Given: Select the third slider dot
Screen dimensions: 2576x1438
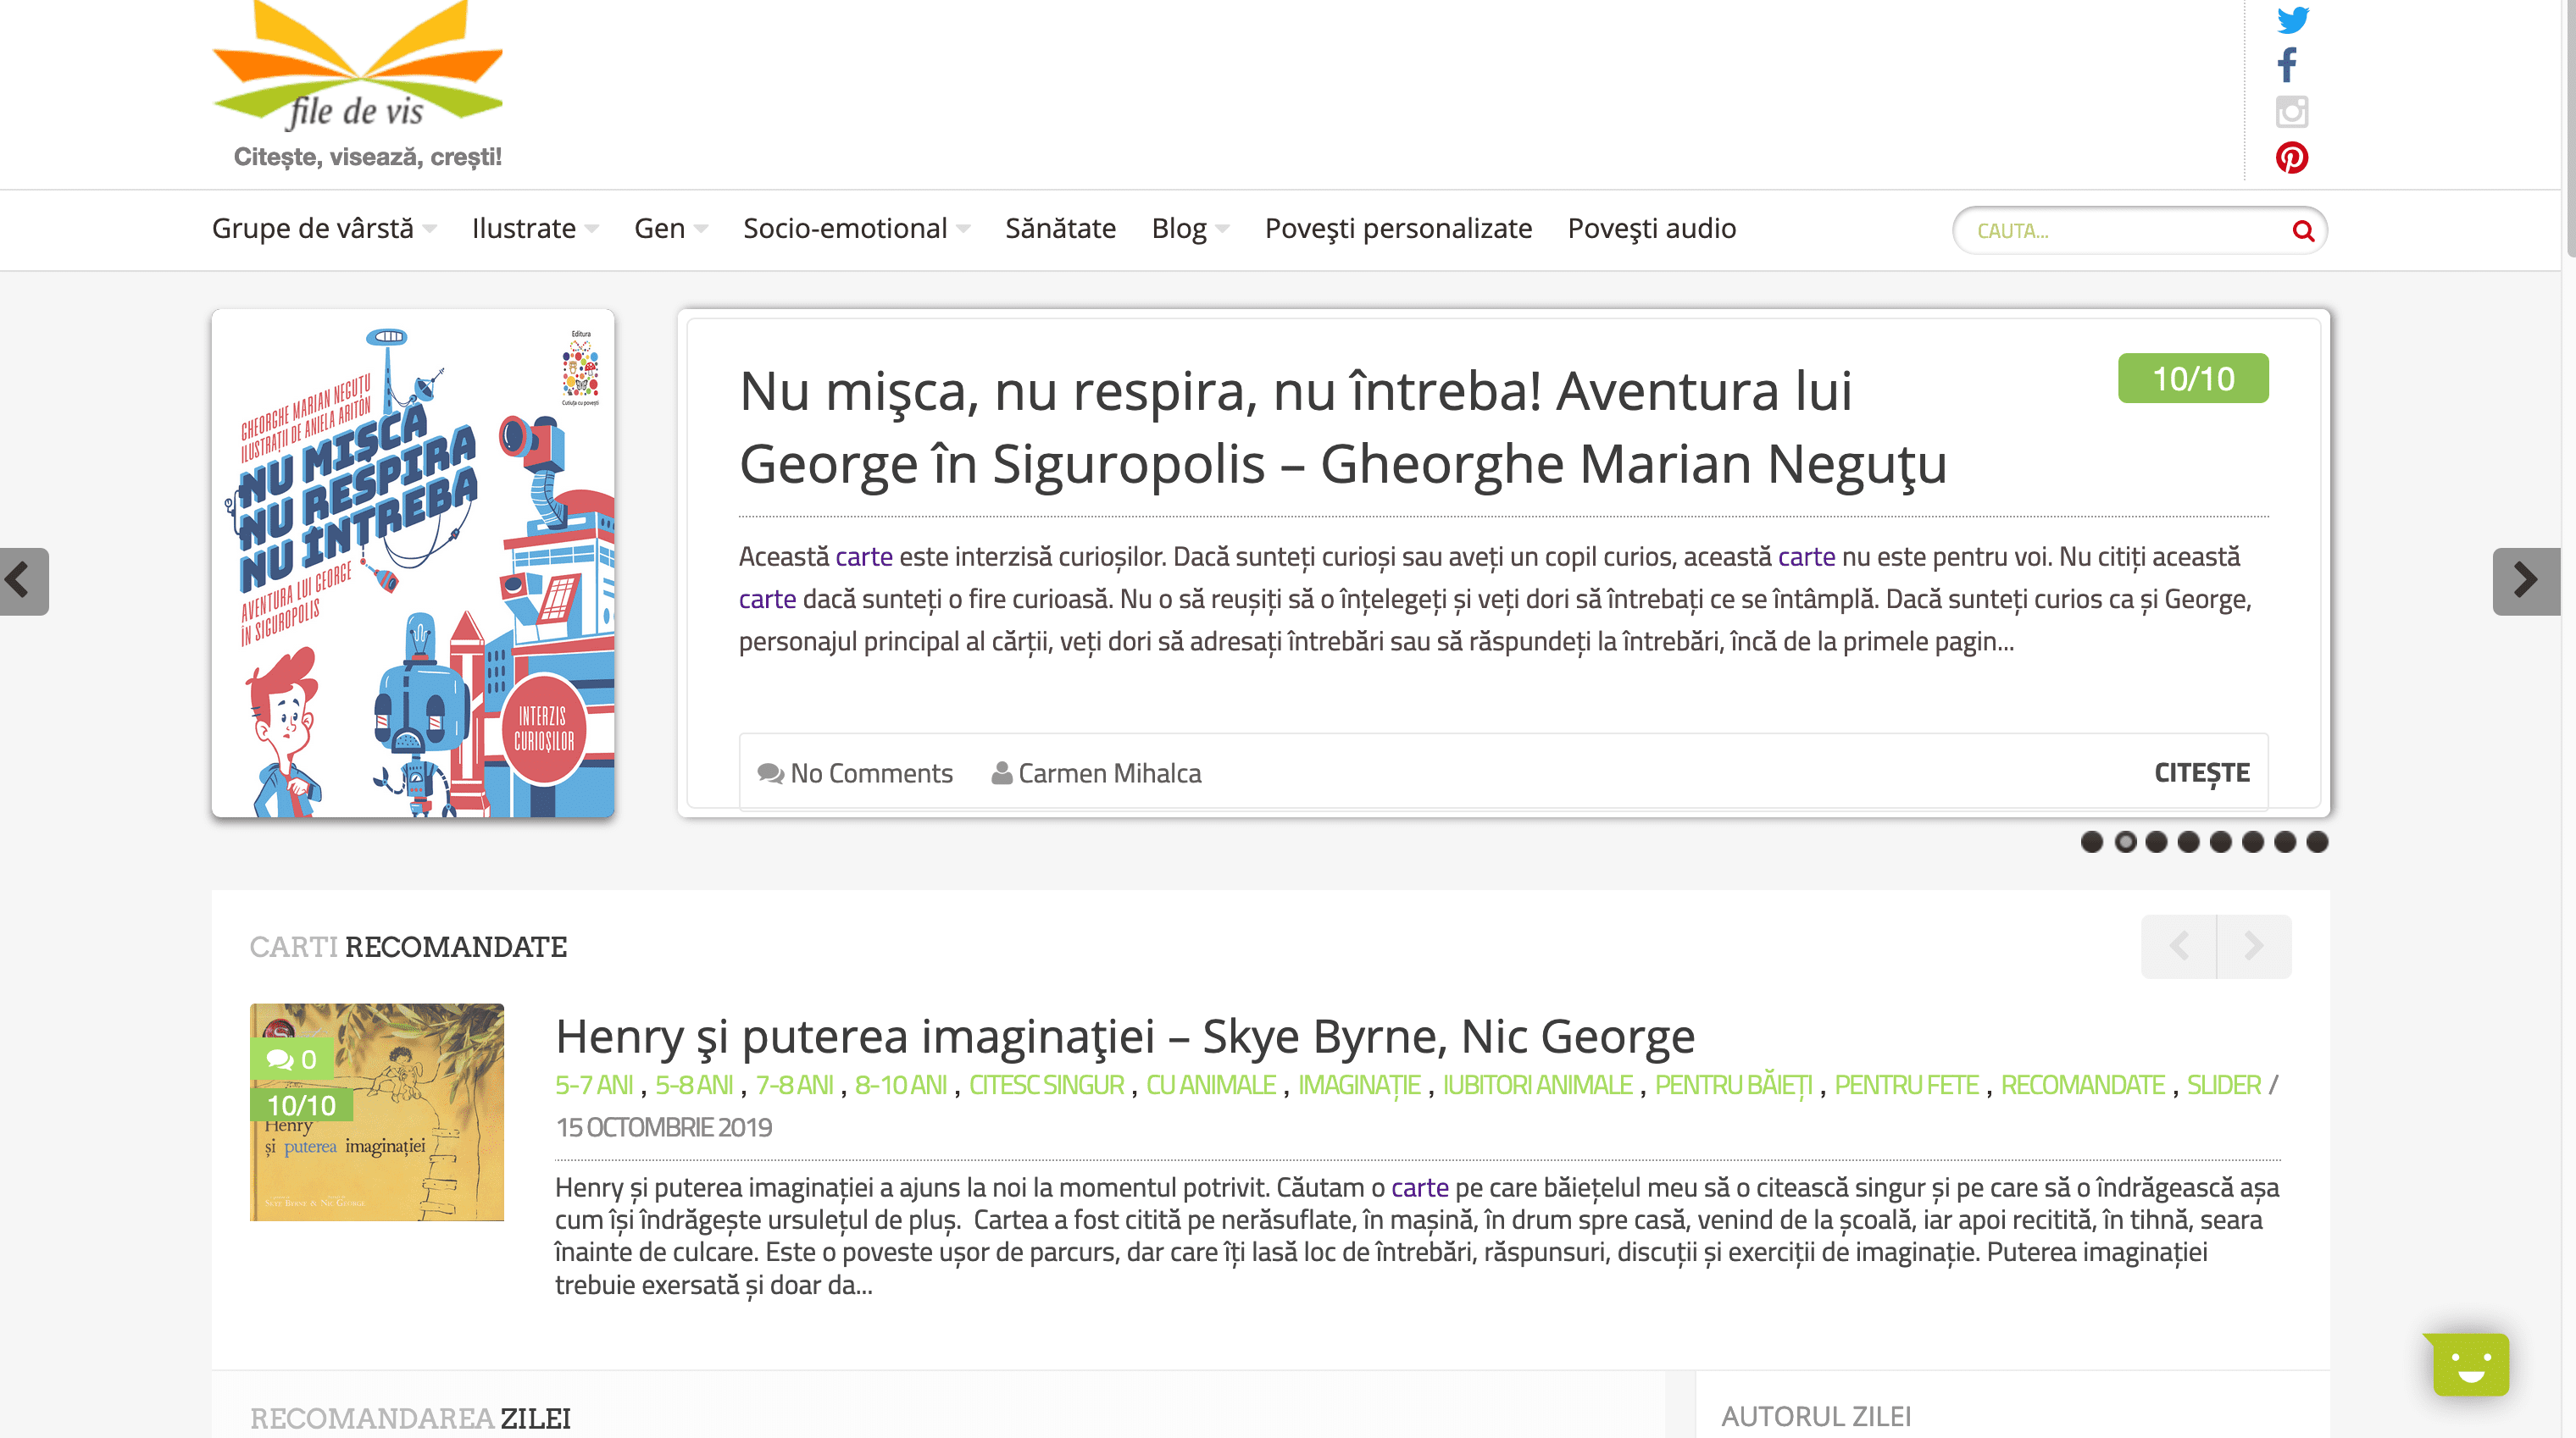Looking at the screenshot, I should pos(2156,843).
